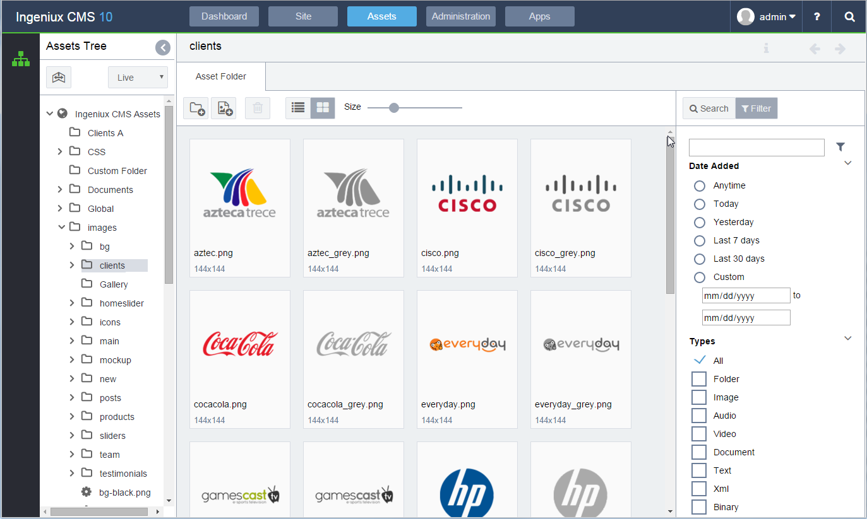
Task: Click the Filter button in assets panel
Action: (756, 108)
